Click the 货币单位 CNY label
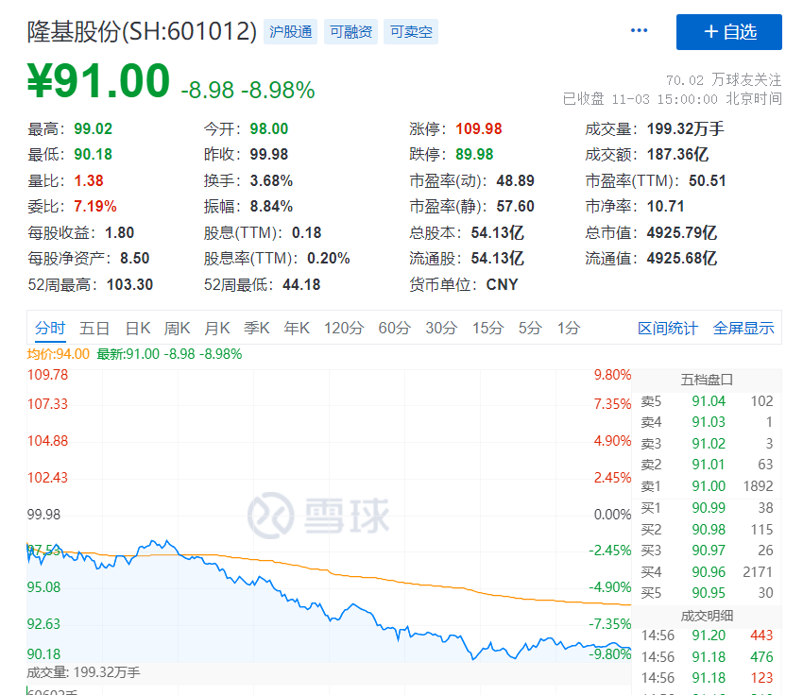Image resolution: width=803 pixels, height=695 pixels. coord(464,284)
